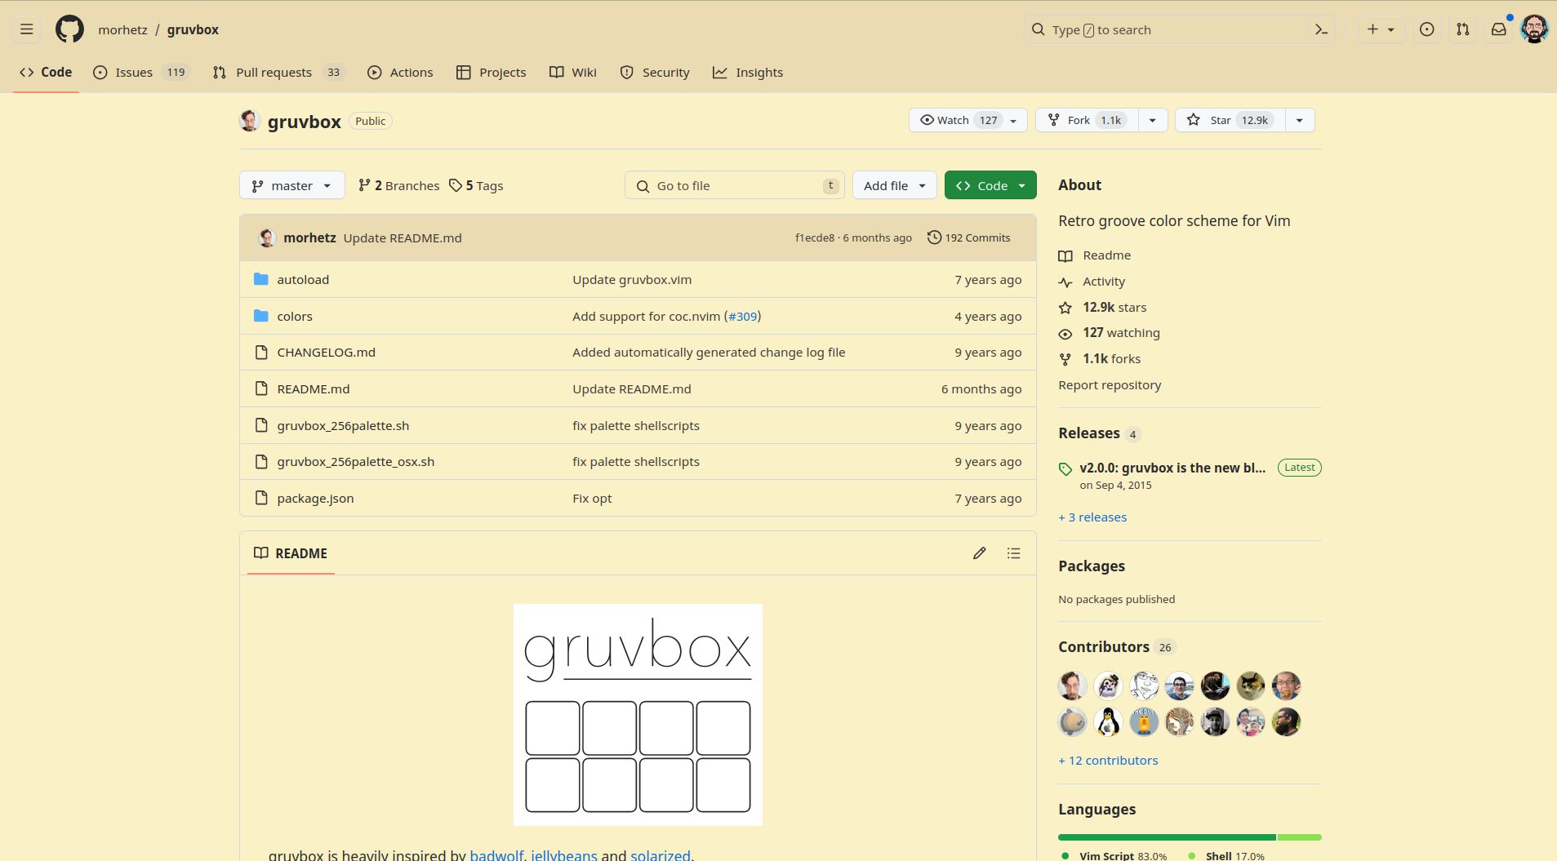Open the Readme link in About
The width and height of the screenshot is (1557, 861).
[x=1106, y=255]
